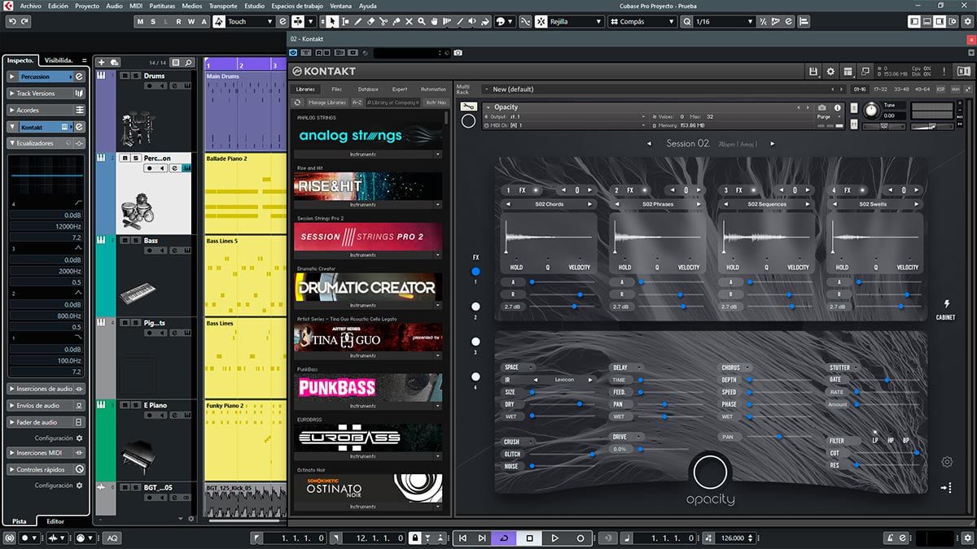Switch to Kontakt's Files tab

(337, 89)
